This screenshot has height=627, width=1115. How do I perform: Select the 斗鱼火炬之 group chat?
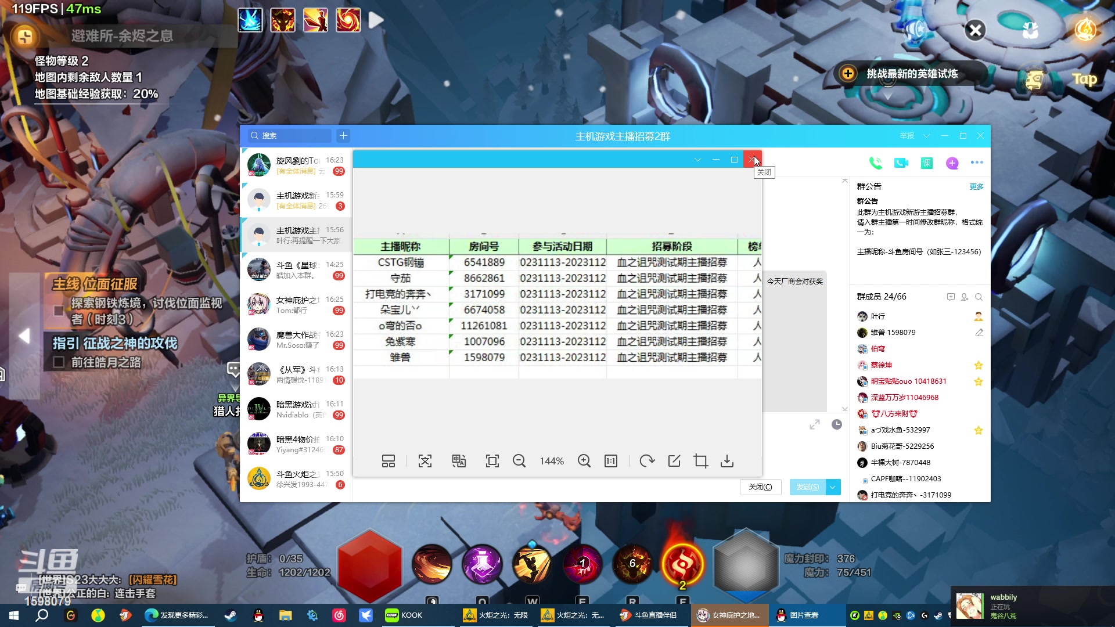pyautogui.click(x=296, y=479)
